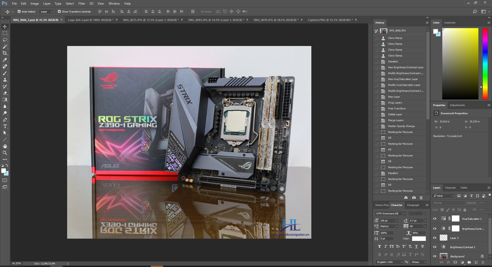Hide the Hue/Saturation 1 layer
This screenshot has height=267, width=492.
tap(435, 219)
